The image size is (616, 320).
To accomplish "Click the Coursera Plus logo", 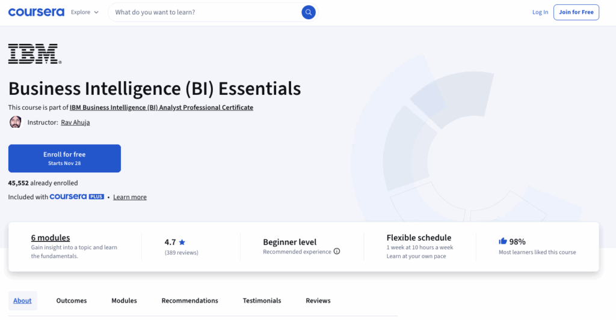I will click(76, 196).
